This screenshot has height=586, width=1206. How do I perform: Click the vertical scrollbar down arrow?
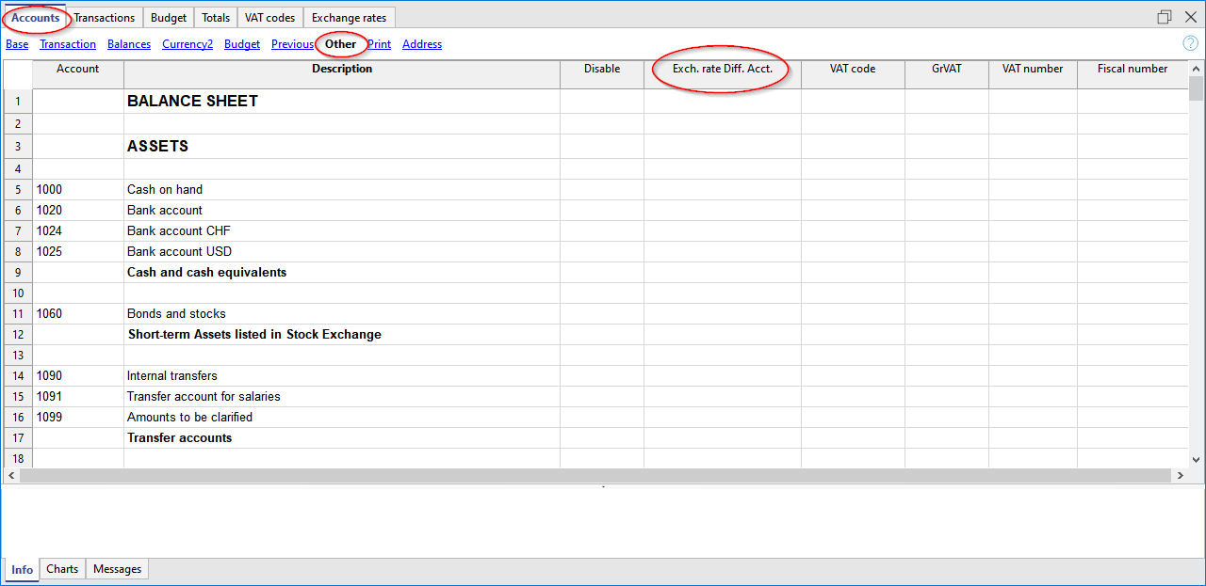pyautogui.click(x=1196, y=459)
